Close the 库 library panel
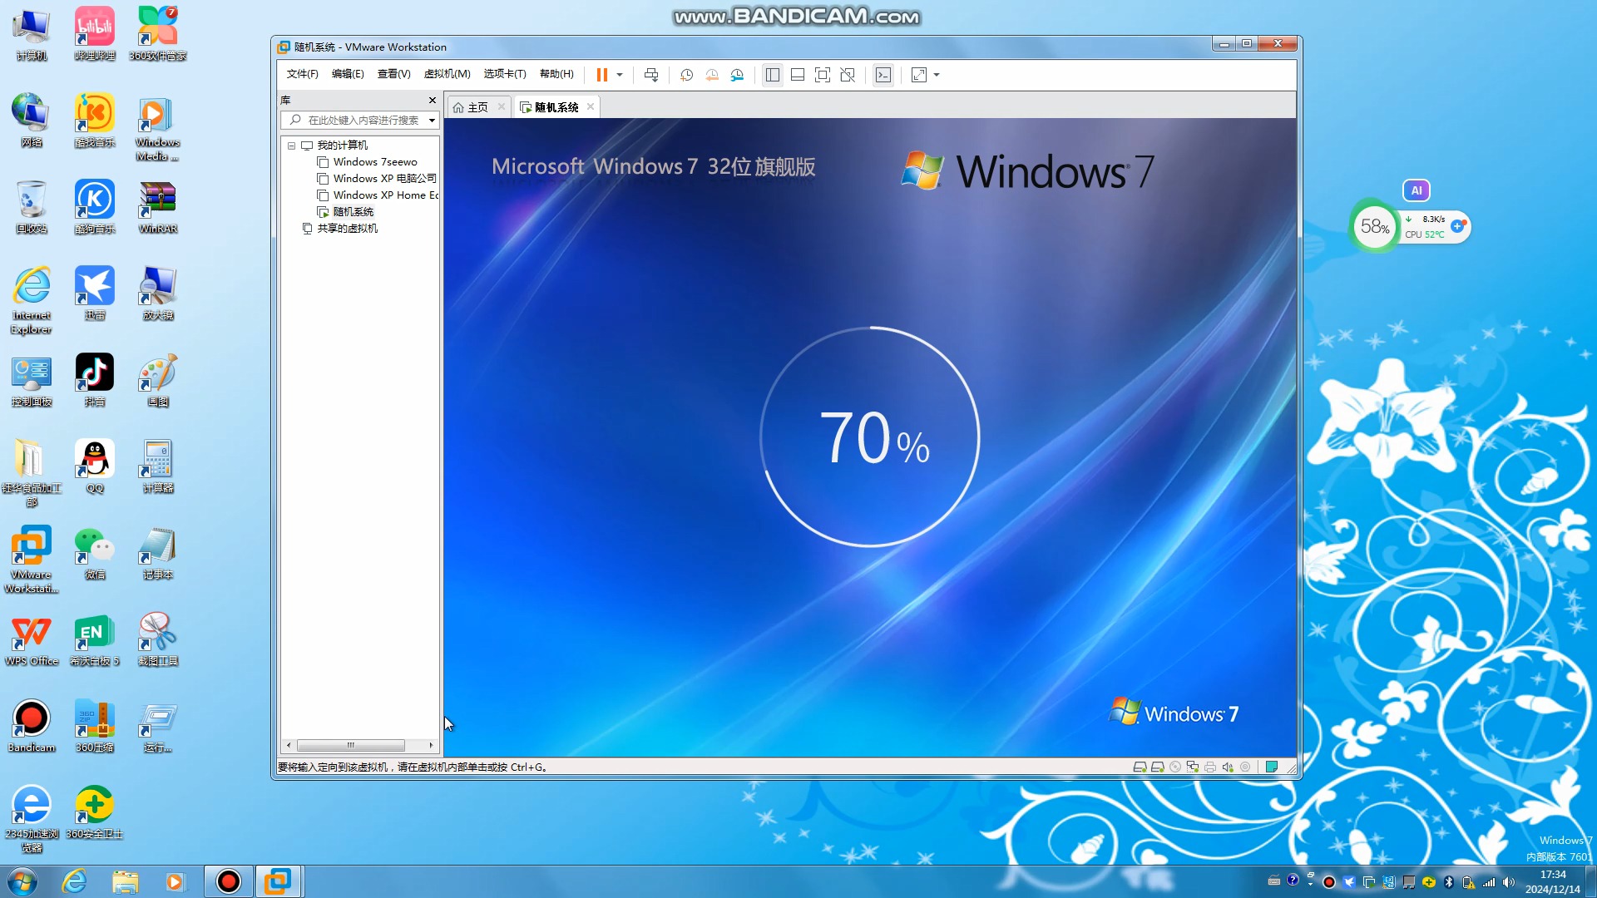Image resolution: width=1597 pixels, height=898 pixels. click(432, 100)
